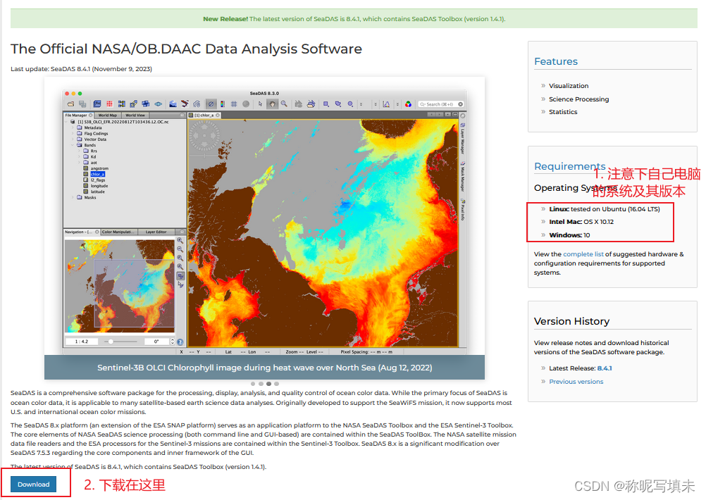
Task: Toggle the hand pan tool
Action: (272, 104)
